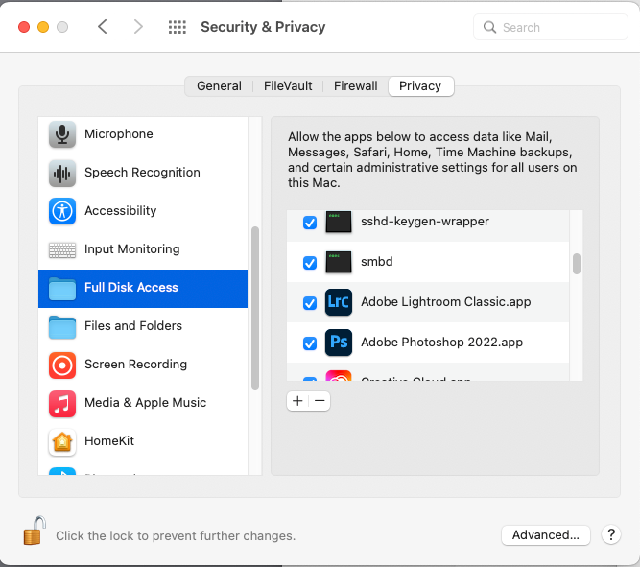Open the show-all grid icon in toolbar

tap(177, 27)
